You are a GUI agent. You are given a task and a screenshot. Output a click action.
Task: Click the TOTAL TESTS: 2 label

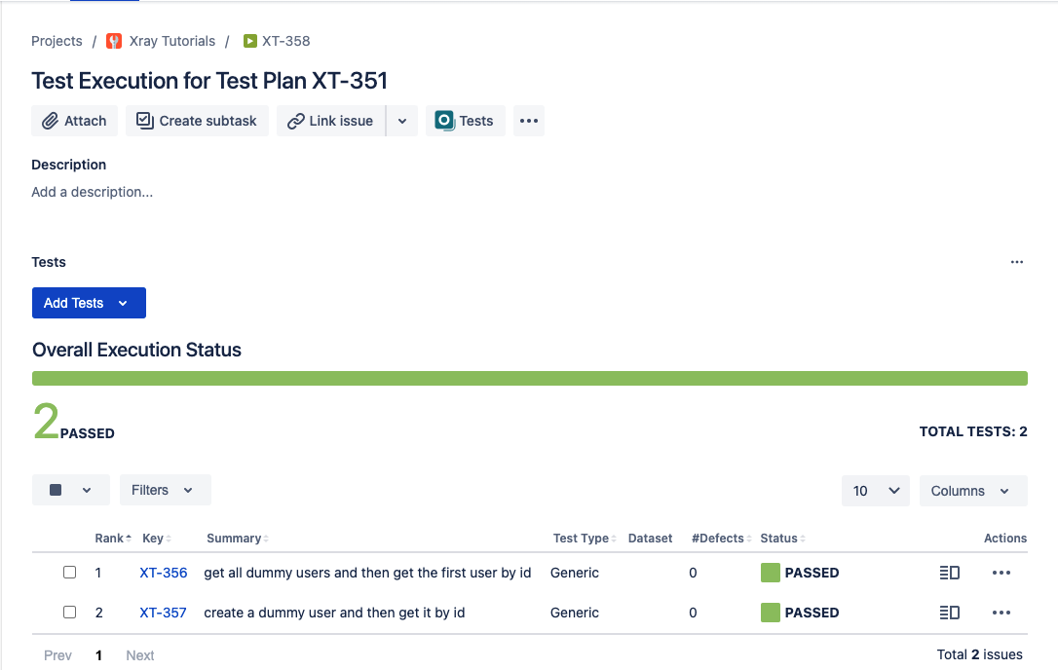[973, 431]
